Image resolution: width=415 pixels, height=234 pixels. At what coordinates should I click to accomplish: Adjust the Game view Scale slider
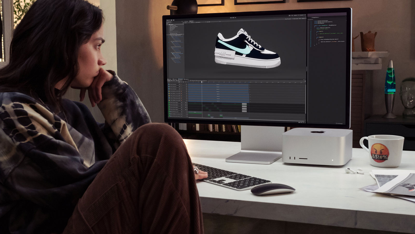tap(215, 22)
